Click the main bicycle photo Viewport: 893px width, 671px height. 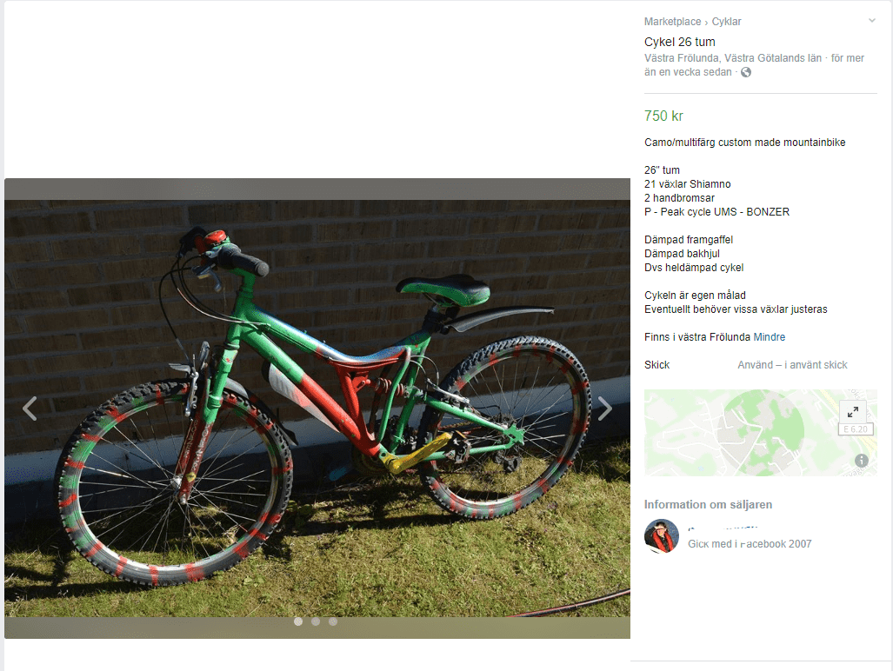coord(317,408)
